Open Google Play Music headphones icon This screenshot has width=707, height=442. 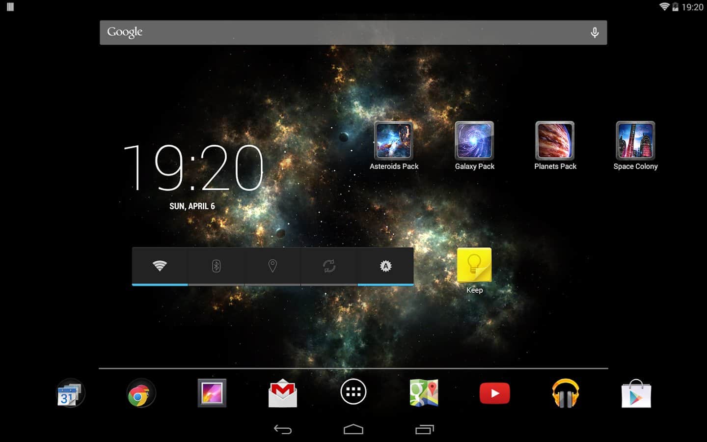pyautogui.click(x=565, y=393)
